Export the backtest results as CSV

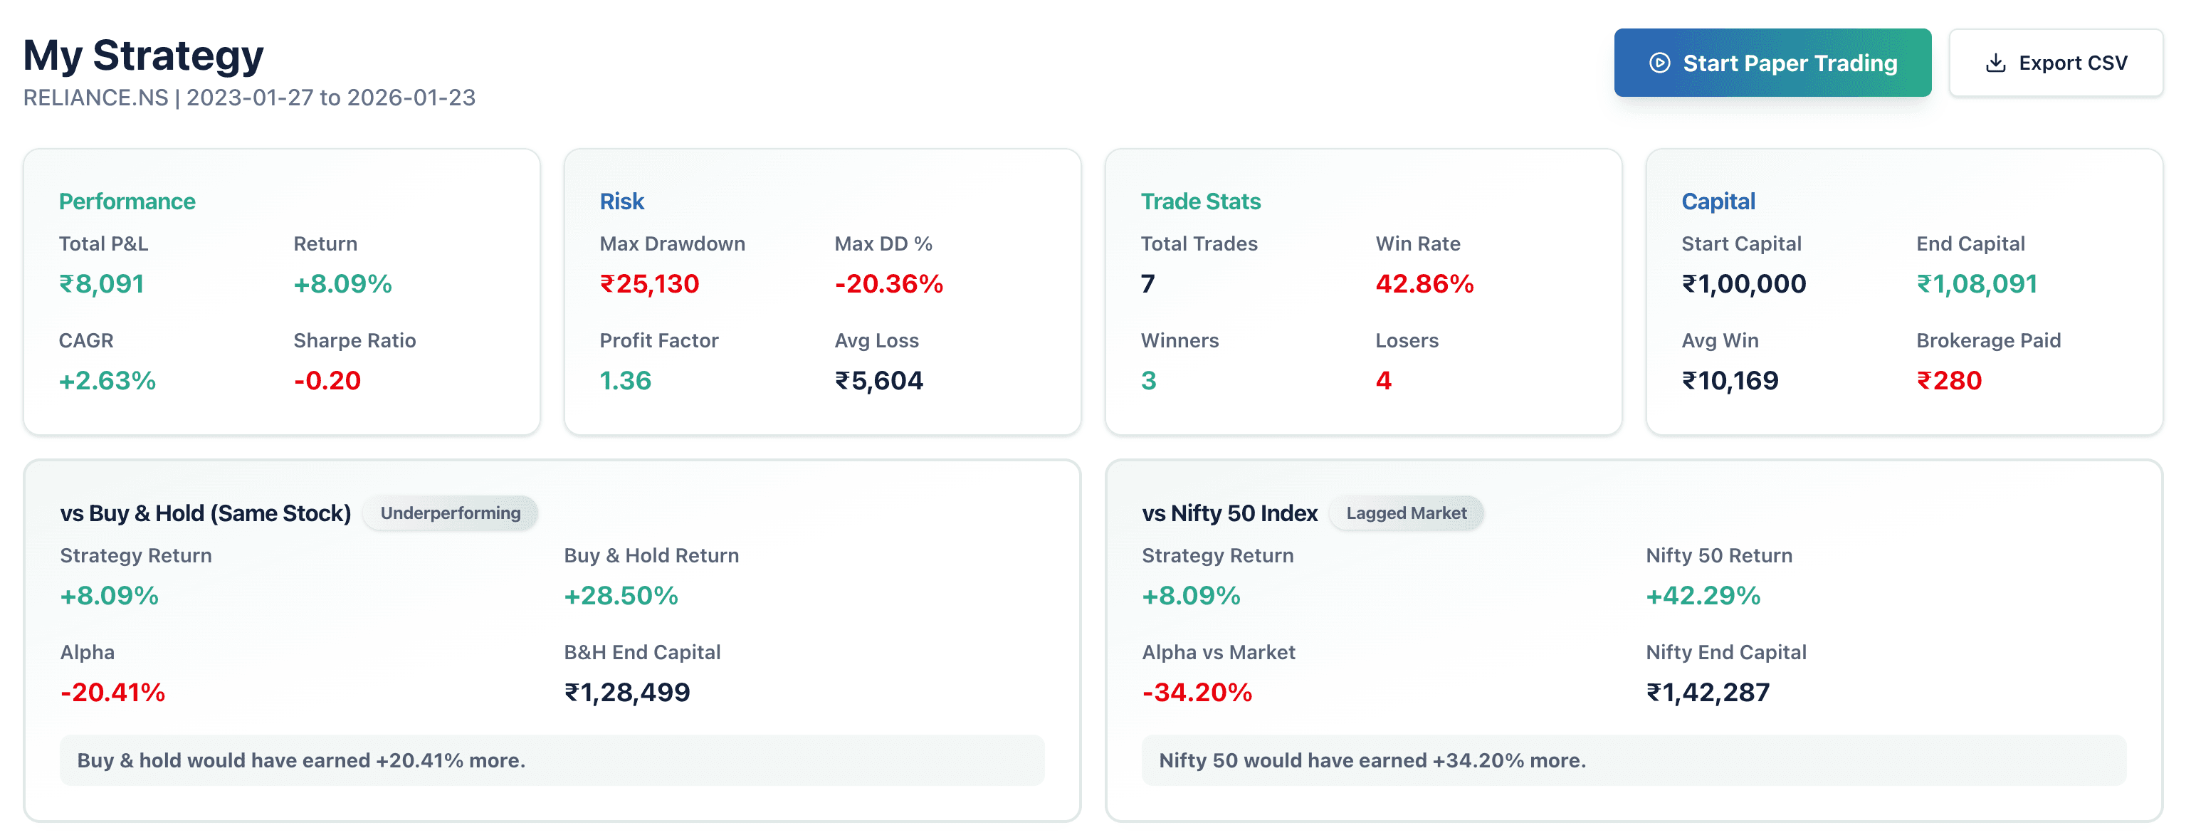pyautogui.click(x=2055, y=62)
